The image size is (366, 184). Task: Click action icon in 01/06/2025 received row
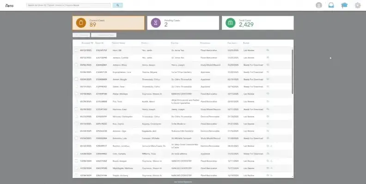click(268, 138)
